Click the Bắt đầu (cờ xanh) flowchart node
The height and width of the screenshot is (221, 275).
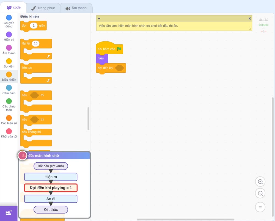51,166
